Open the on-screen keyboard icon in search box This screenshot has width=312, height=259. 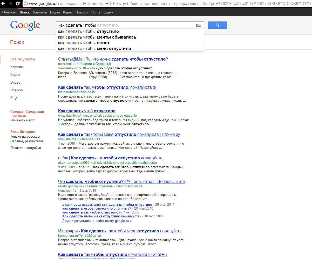199,25
